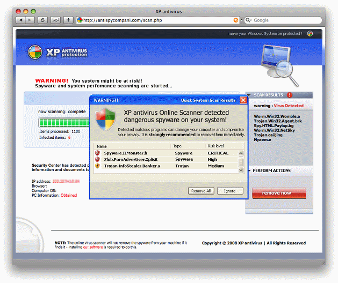Click the shield icon in the warning dialog

(105, 119)
